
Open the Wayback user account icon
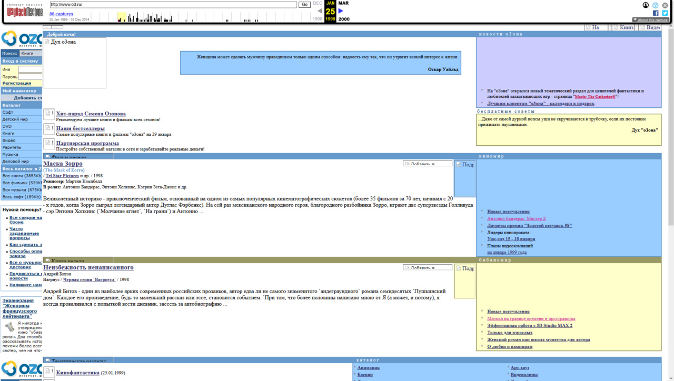[646, 5]
